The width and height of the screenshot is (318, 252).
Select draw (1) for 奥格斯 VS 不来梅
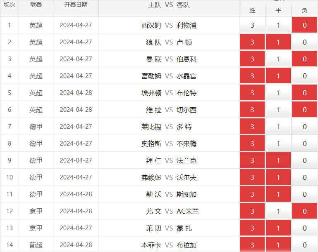278,144
